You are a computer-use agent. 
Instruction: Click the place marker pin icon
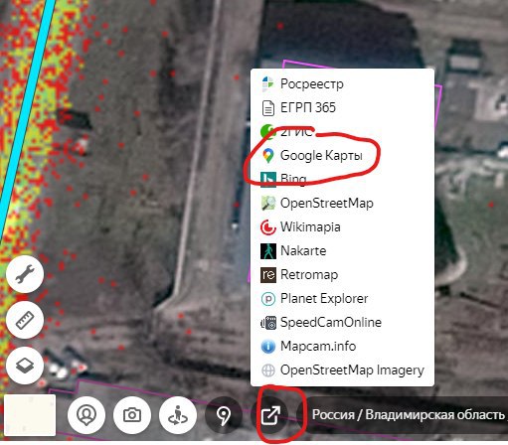[x=224, y=415]
